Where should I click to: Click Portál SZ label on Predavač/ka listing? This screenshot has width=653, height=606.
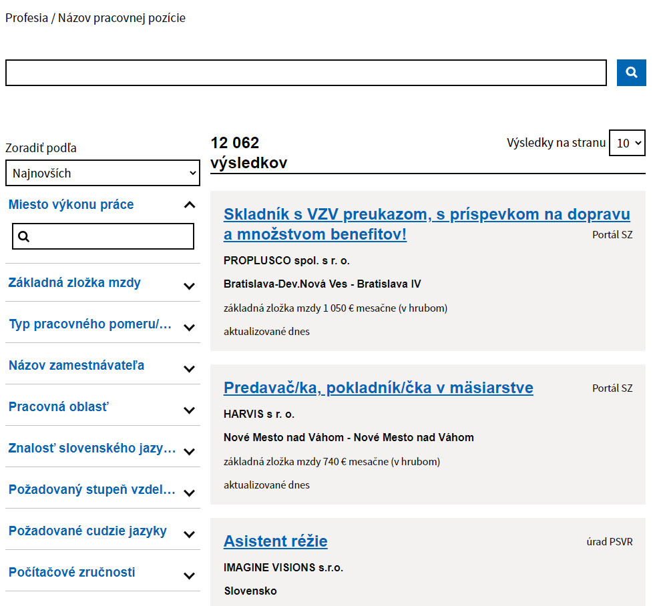pyautogui.click(x=612, y=388)
